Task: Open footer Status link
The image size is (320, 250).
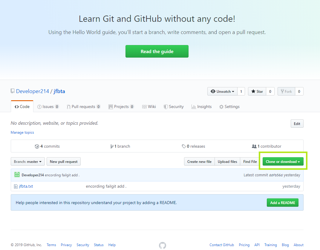Action: pos(99,245)
